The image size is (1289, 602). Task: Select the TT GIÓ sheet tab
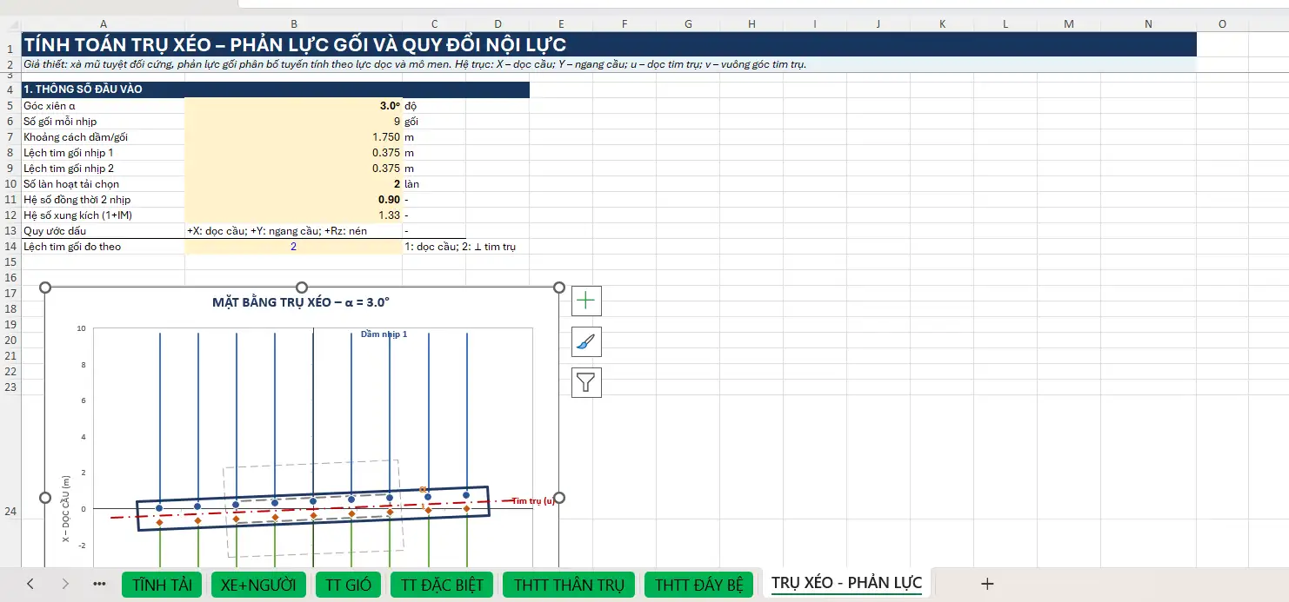pyautogui.click(x=347, y=585)
